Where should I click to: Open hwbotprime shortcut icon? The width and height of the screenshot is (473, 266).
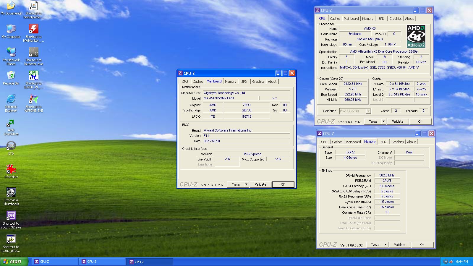coord(33,10)
